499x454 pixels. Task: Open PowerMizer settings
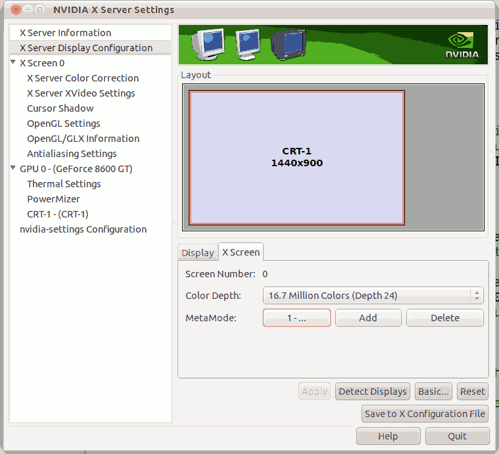[x=53, y=199]
